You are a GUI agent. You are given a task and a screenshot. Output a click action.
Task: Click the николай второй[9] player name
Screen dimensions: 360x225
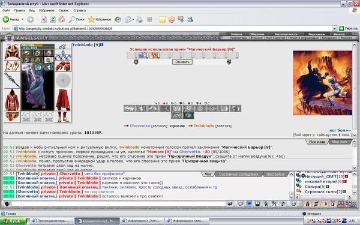(324, 181)
